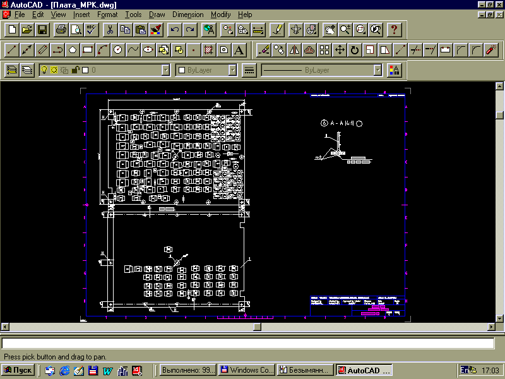
Task: Select the Mirror modify tool
Action: pyautogui.click(x=294, y=50)
